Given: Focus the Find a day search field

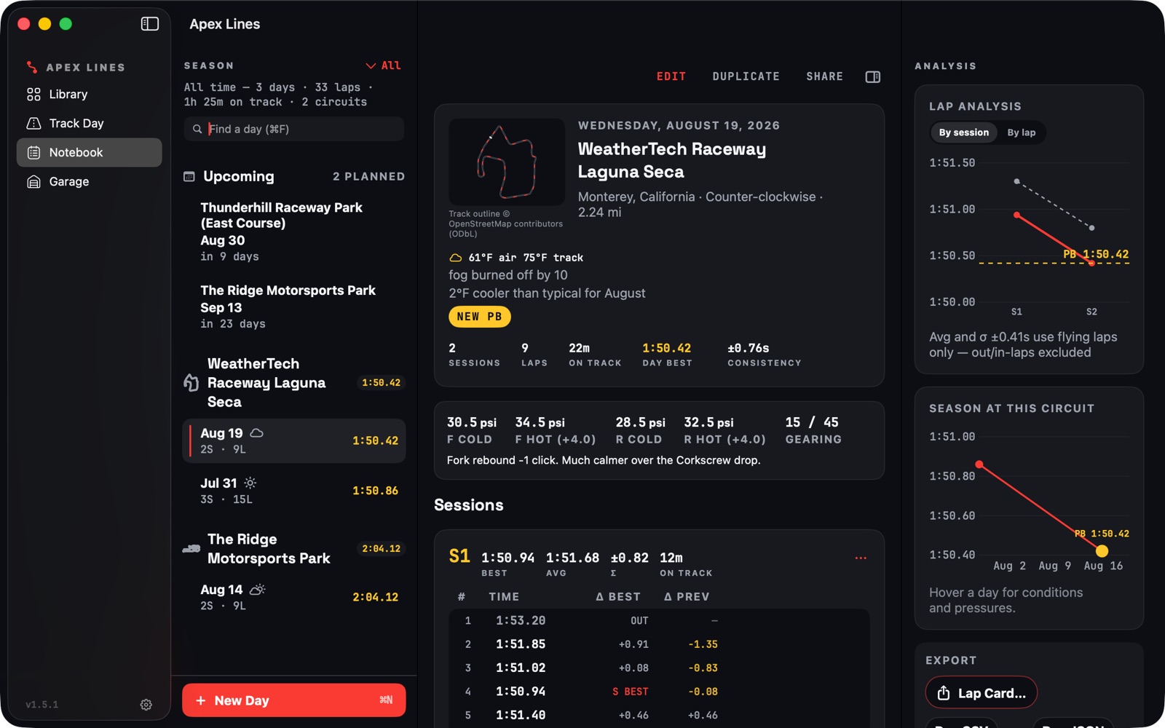Looking at the screenshot, I should (293, 129).
